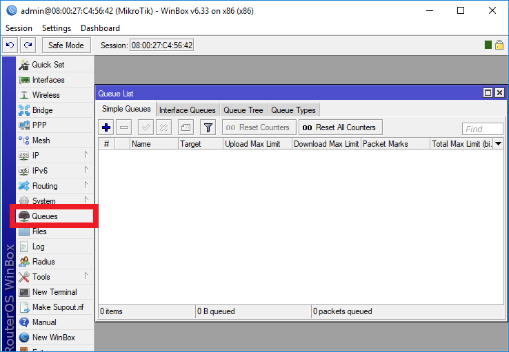Sort by the Target column header

point(201,144)
